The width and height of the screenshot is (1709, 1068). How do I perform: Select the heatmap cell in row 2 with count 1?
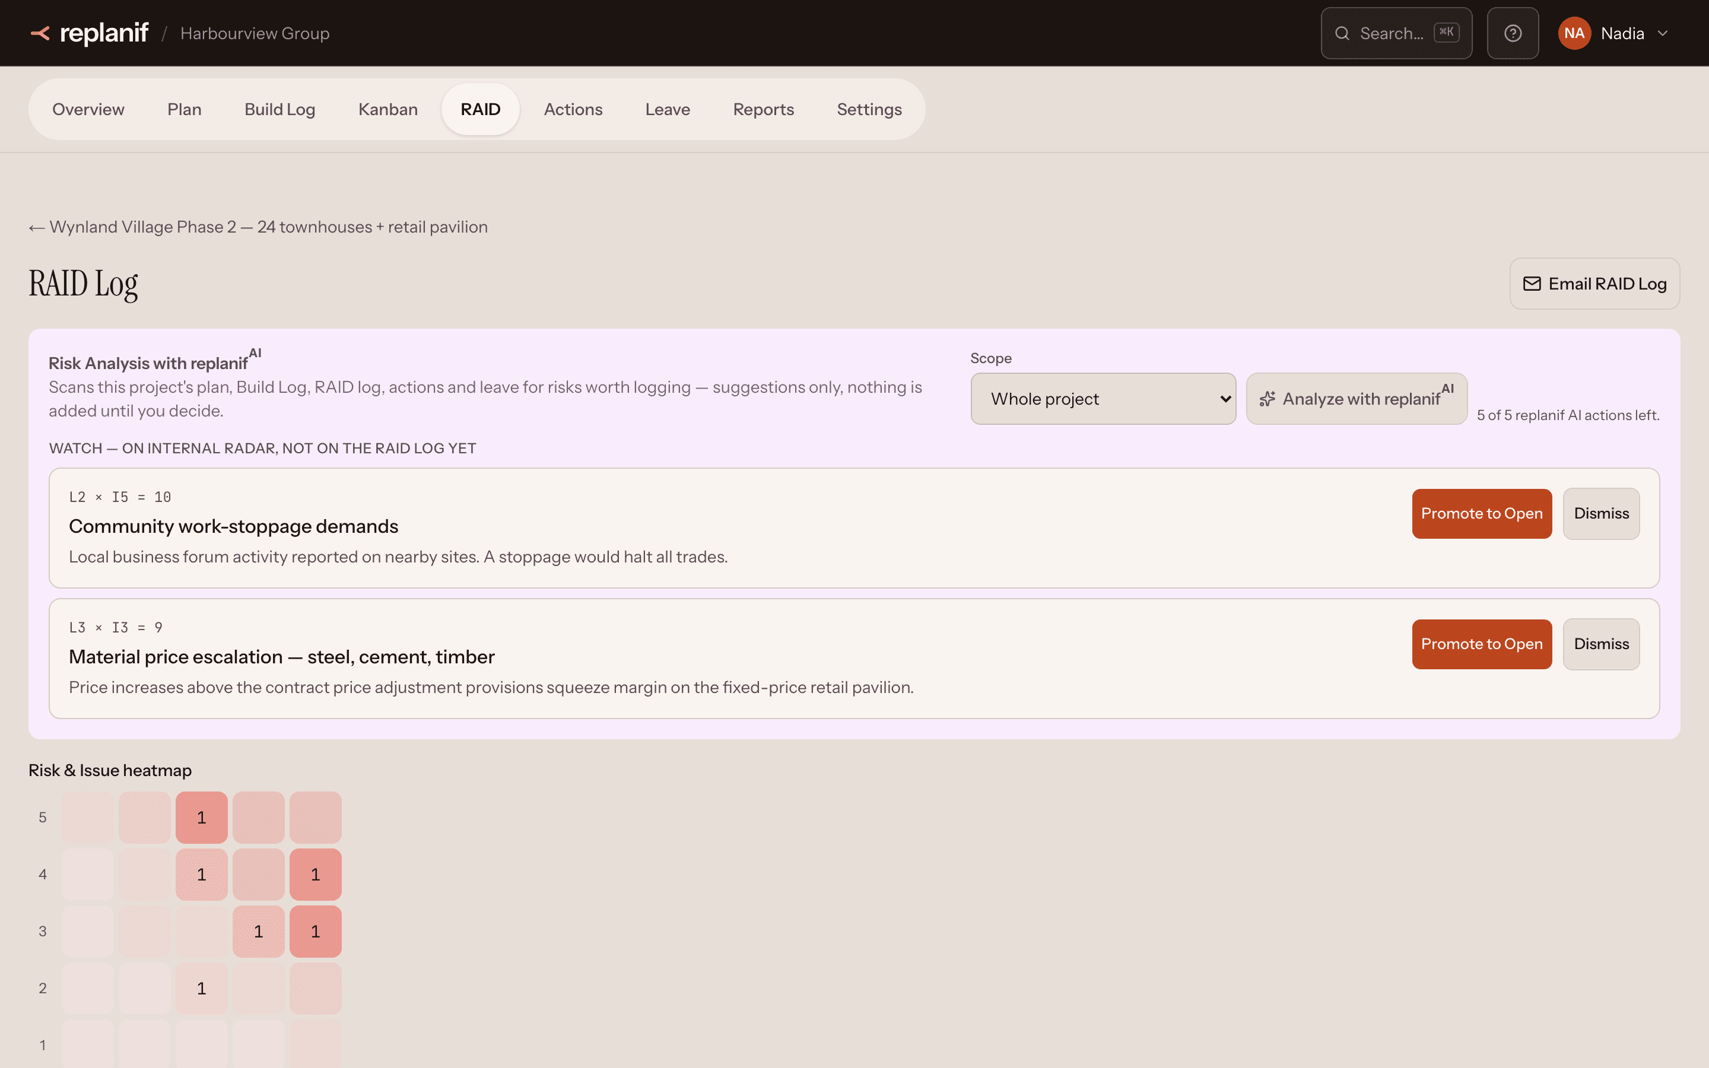201,988
